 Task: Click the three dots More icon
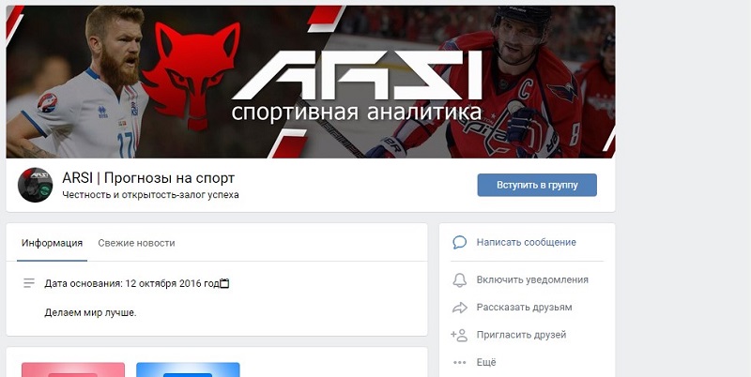point(459,363)
